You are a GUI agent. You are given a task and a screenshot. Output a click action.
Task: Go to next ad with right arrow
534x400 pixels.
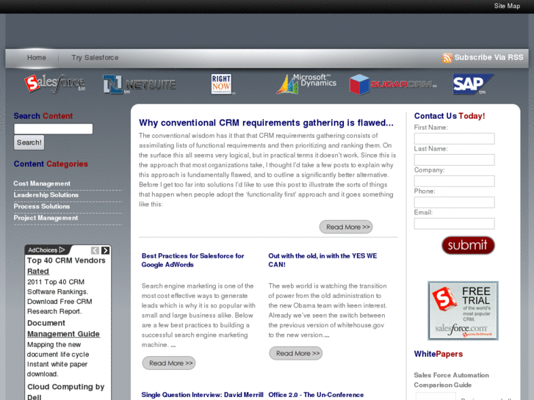tap(105, 250)
